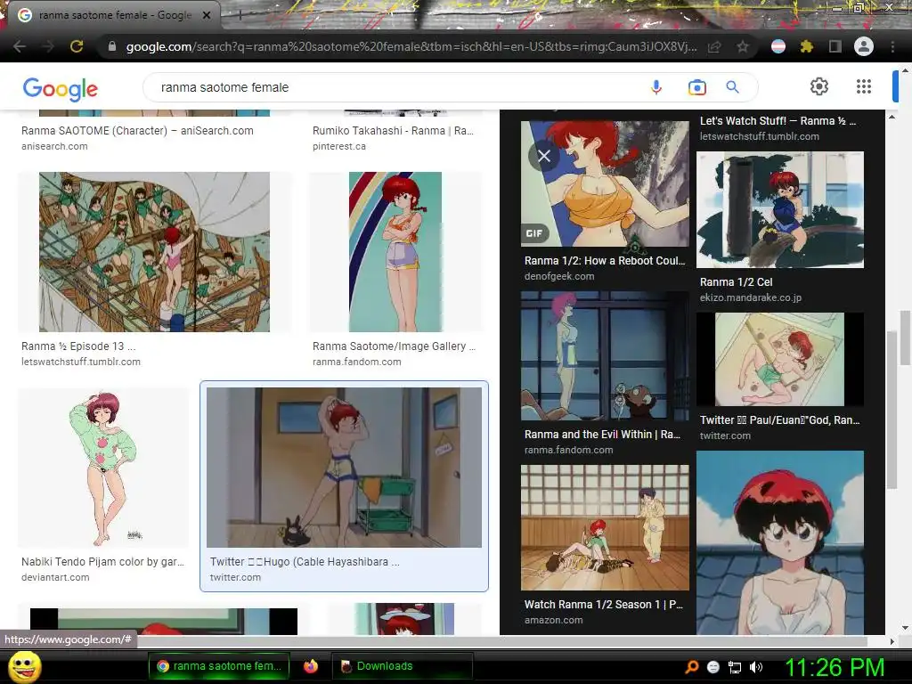The height and width of the screenshot is (684, 912).
Task: Click the preview panel scroll up arrow
Action: 892,117
